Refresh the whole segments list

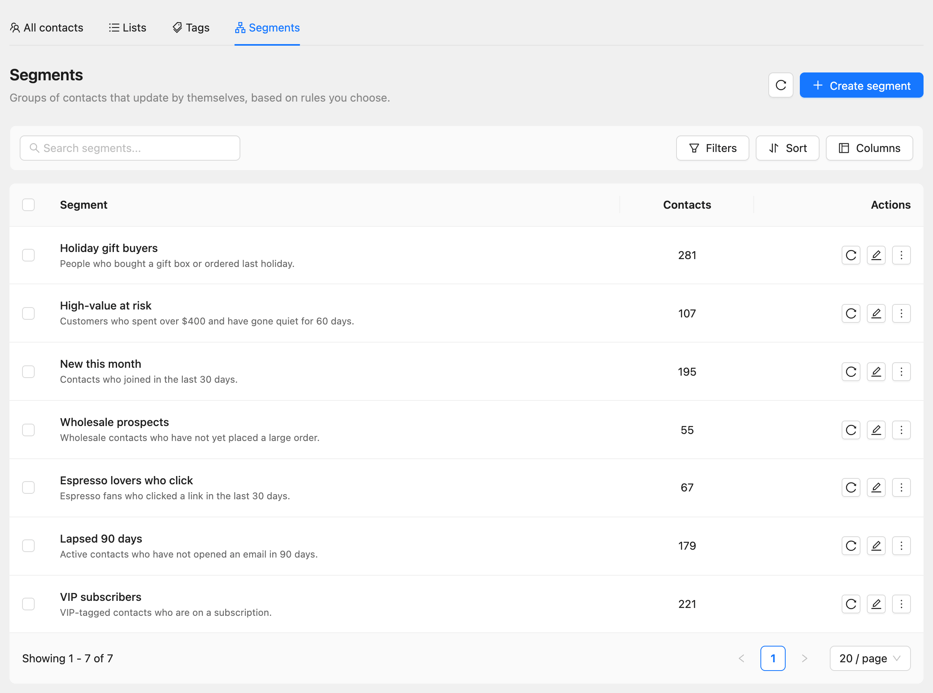coord(780,85)
